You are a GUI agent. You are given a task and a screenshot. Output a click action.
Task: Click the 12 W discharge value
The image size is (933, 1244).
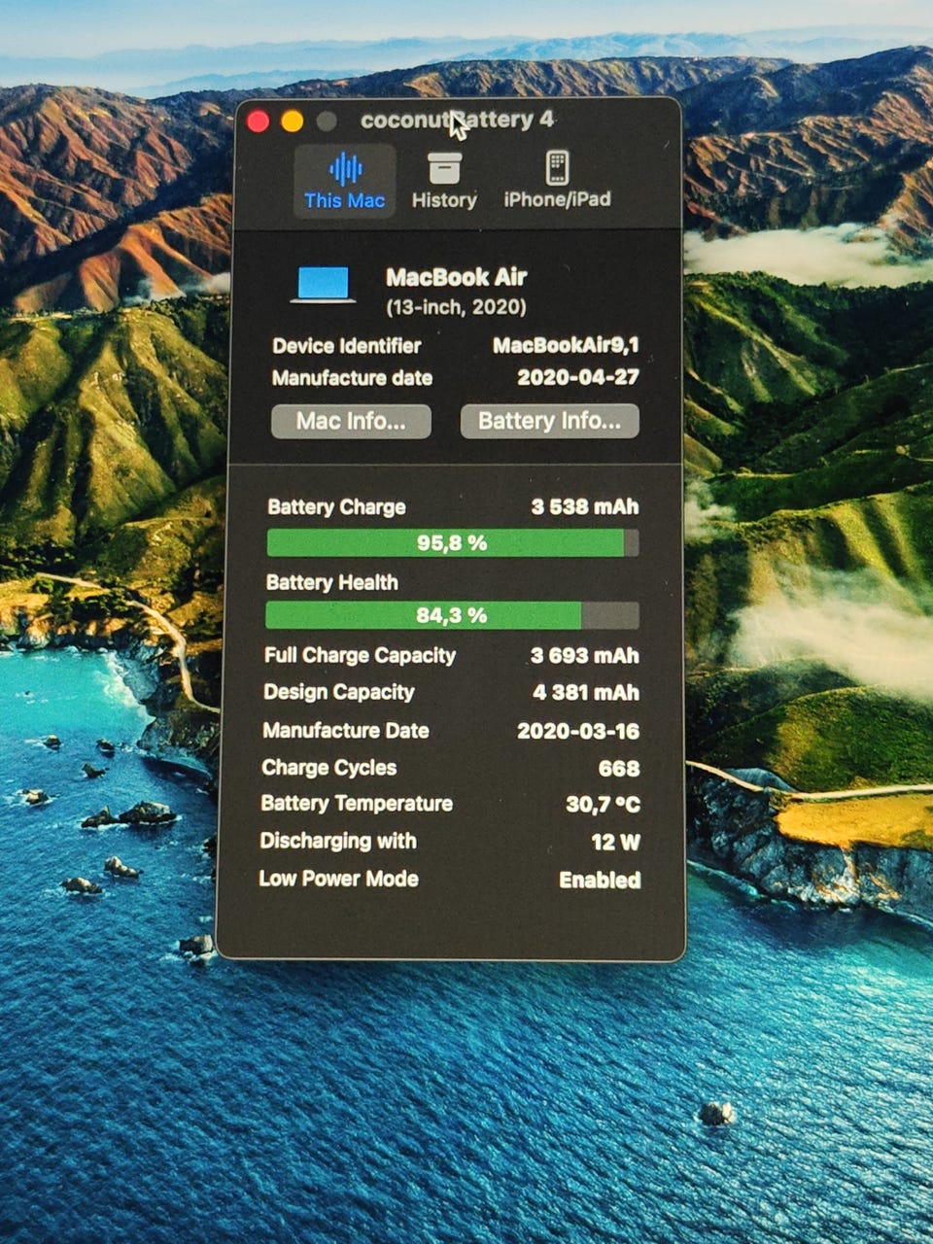(x=616, y=843)
